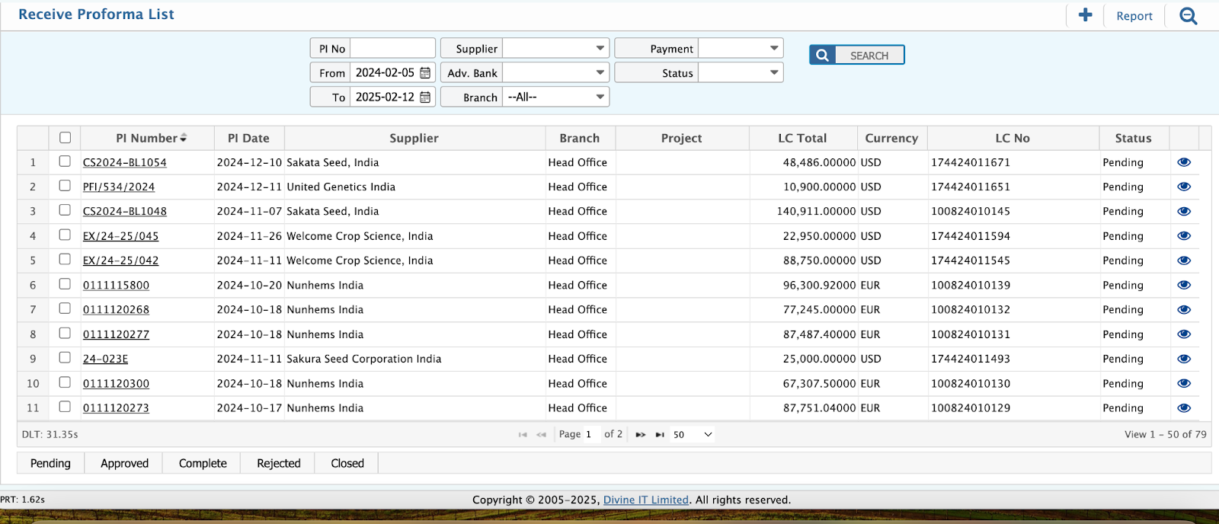1219x524 pixels.
Task: View details eye icon for 0111120273
Action: coord(1184,408)
